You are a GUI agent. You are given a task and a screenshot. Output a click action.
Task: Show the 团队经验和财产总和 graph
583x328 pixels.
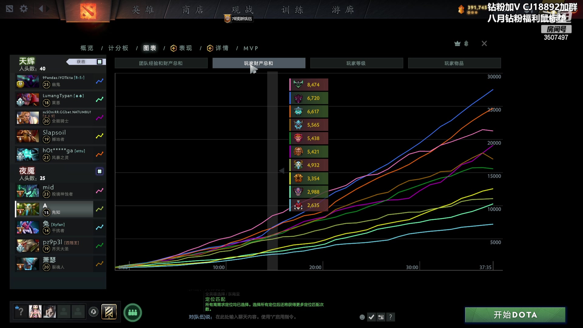point(161,63)
